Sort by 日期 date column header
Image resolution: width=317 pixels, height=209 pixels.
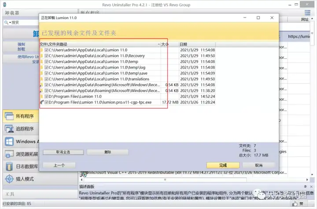(x=197, y=44)
